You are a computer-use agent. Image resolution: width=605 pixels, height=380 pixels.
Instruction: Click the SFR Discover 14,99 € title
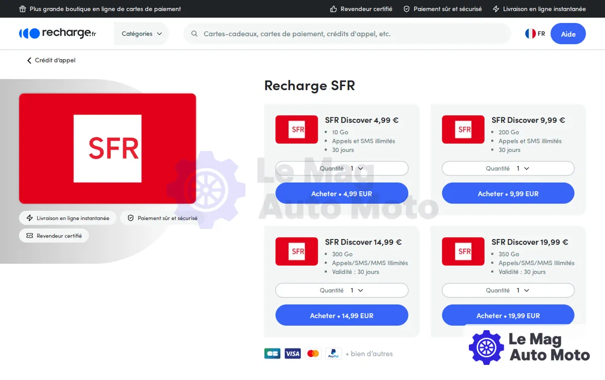(x=363, y=242)
